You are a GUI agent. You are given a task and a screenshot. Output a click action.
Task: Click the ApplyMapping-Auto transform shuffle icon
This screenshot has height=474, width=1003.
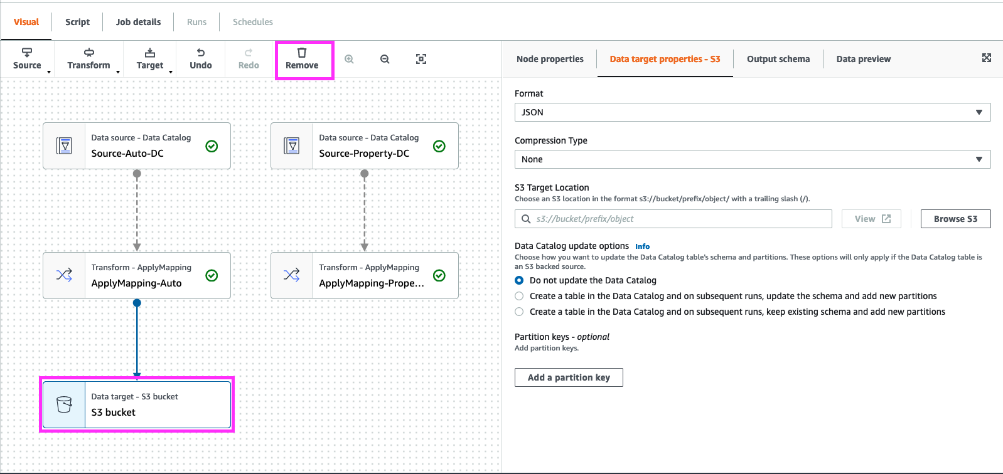(x=64, y=275)
